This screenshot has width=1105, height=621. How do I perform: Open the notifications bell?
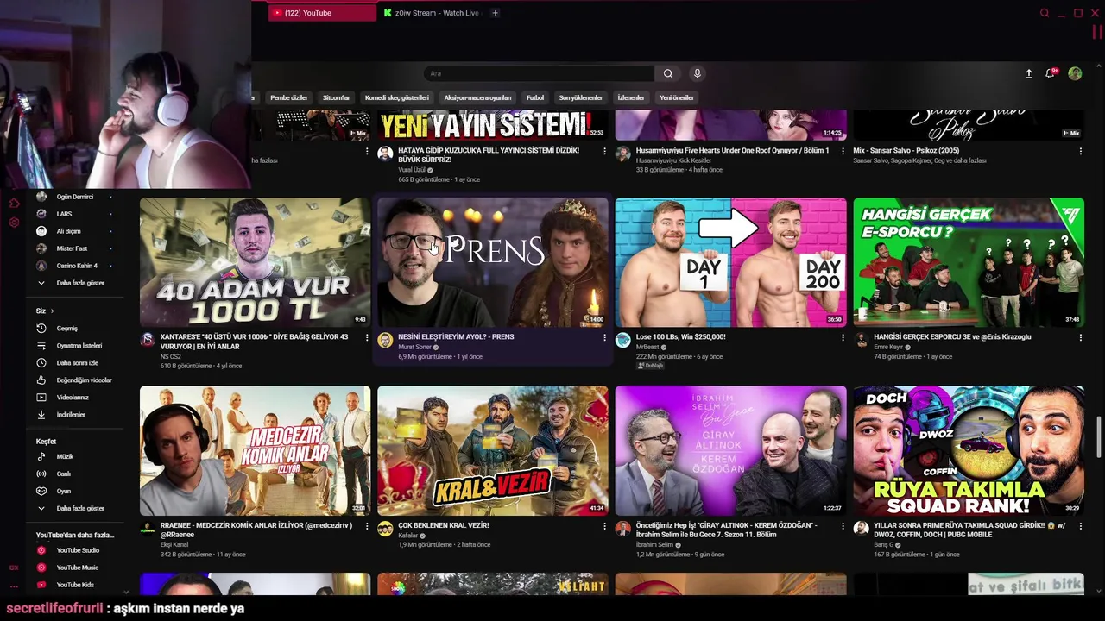1051,74
